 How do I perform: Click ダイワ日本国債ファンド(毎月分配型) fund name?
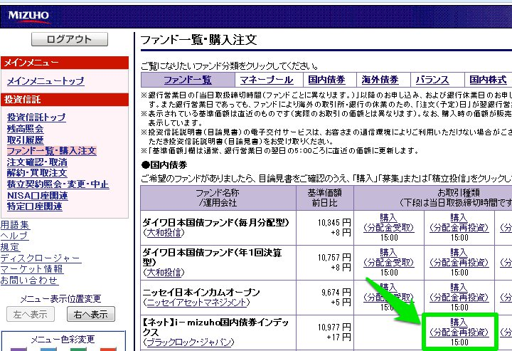click(x=216, y=223)
